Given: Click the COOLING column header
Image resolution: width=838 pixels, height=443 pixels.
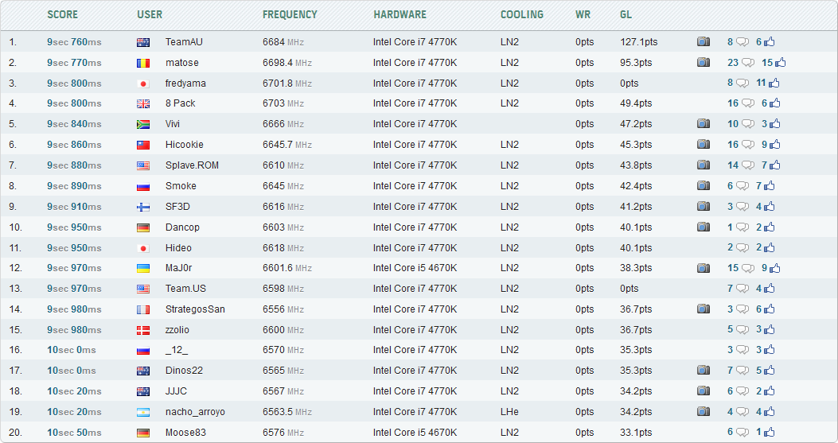Looking at the screenshot, I should tap(521, 15).
